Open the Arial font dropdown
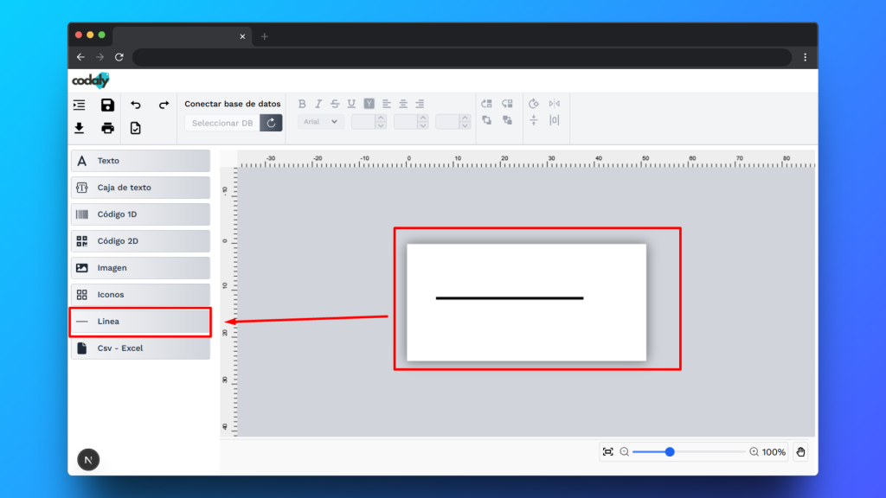Screen dimensions: 886x498 (320, 122)
